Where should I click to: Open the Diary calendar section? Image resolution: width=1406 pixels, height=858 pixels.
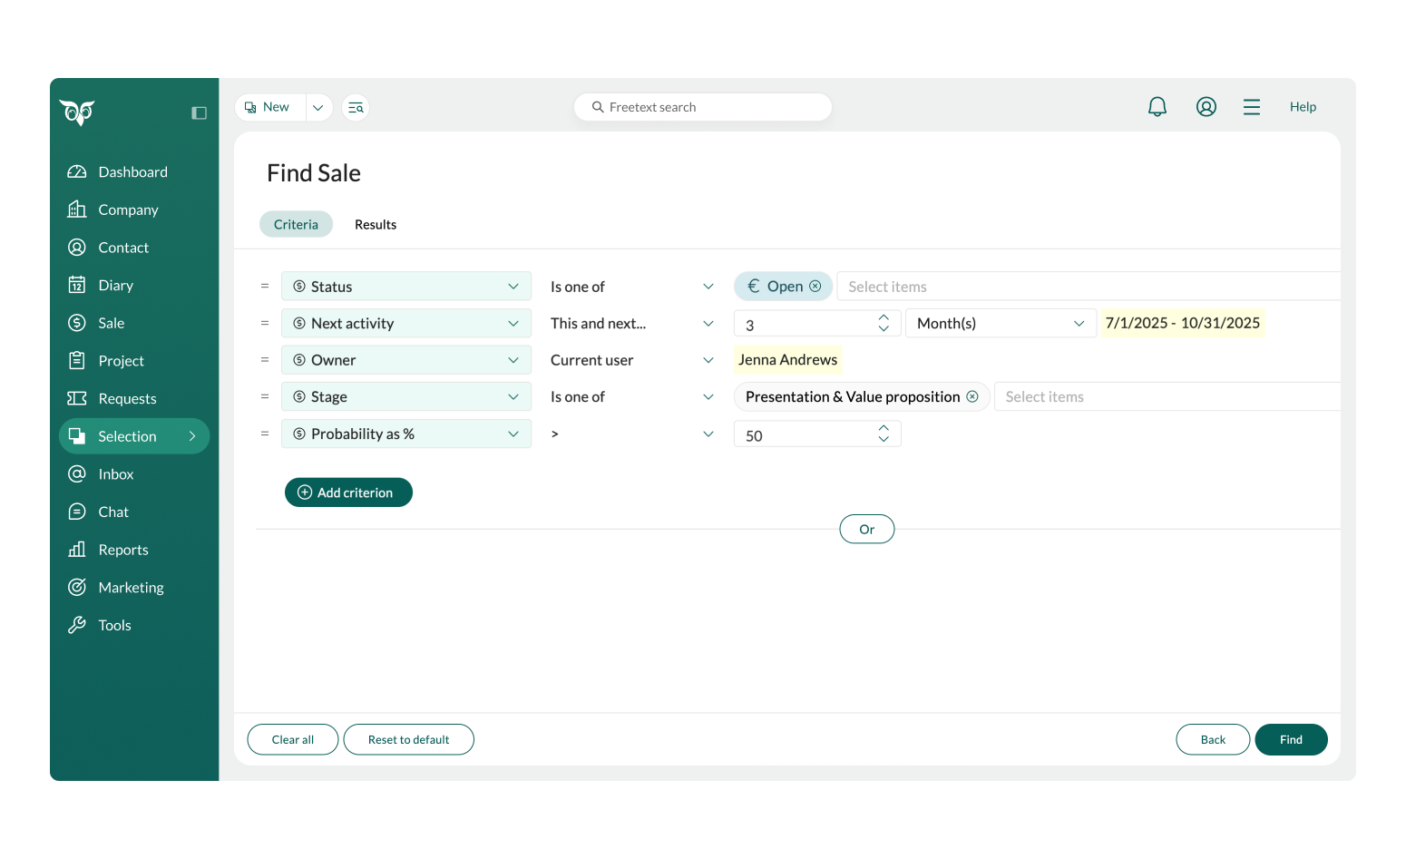click(x=115, y=286)
